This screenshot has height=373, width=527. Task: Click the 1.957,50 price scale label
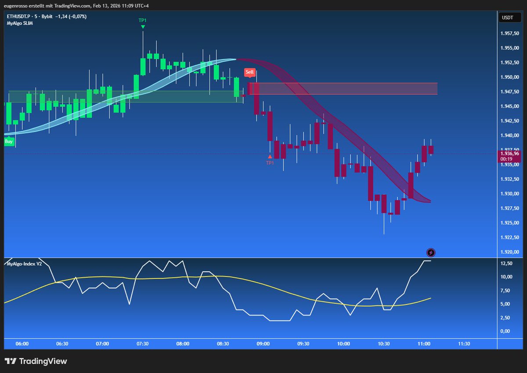[510, 33]
